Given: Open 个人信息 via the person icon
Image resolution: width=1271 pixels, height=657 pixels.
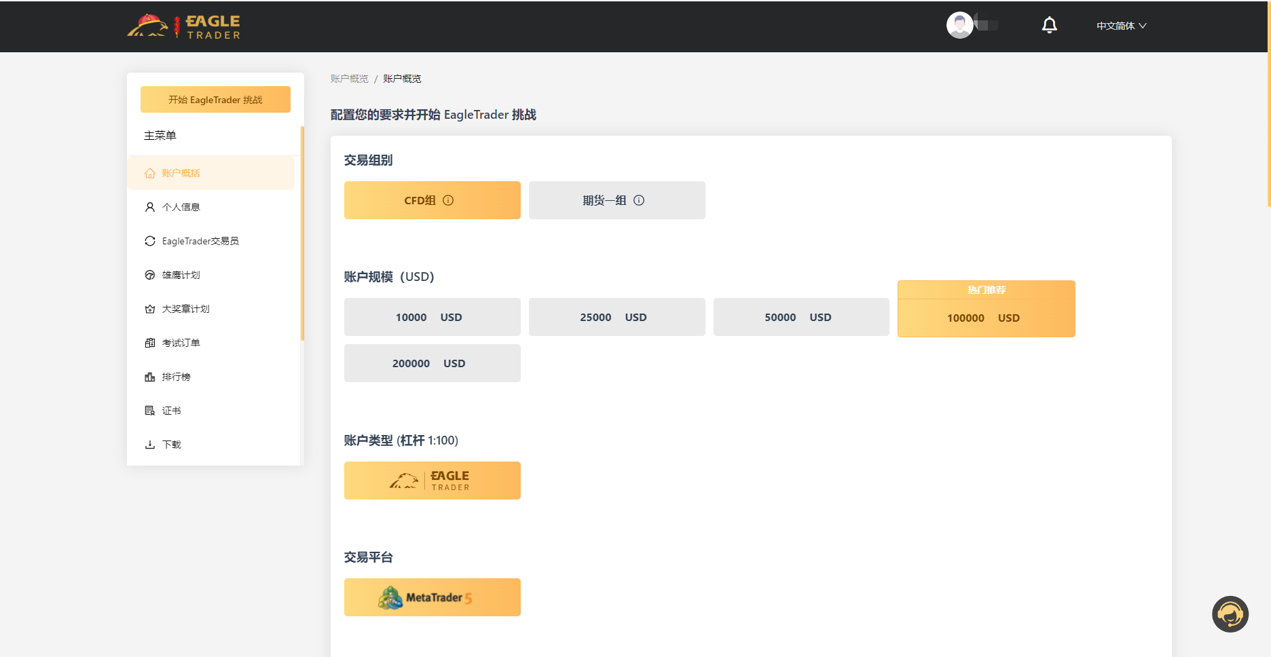Looking at the screenshot, I should 150,207.
